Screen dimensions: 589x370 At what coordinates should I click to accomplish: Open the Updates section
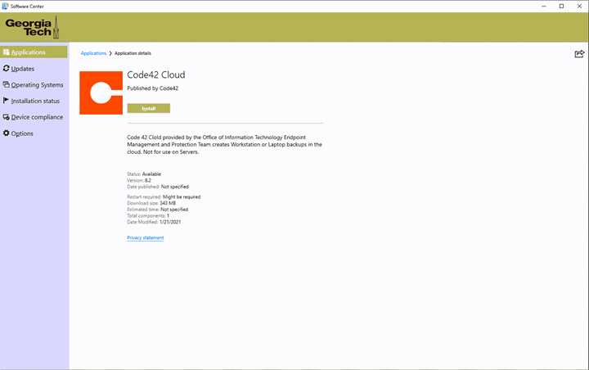point(22,69)
